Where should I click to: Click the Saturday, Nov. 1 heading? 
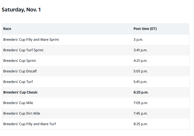tap(21, 10)
